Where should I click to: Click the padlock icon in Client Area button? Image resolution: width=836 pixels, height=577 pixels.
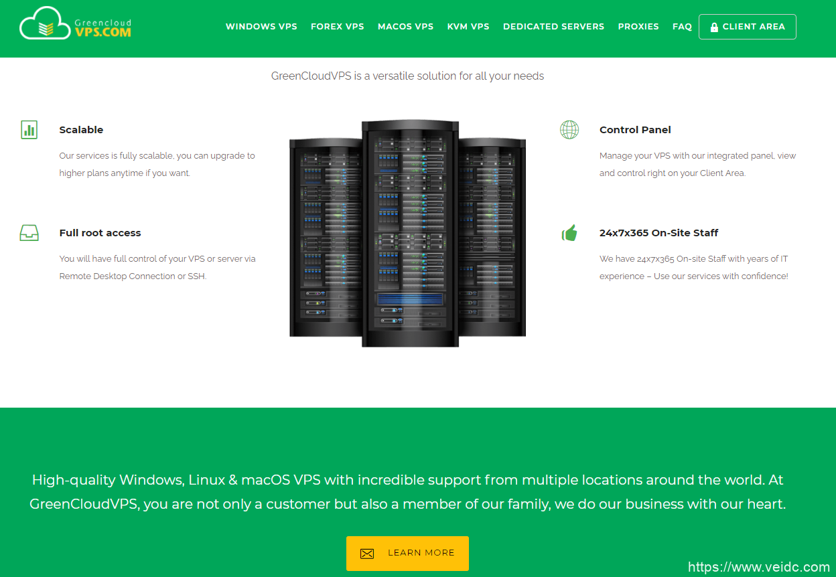pos(714,27)
